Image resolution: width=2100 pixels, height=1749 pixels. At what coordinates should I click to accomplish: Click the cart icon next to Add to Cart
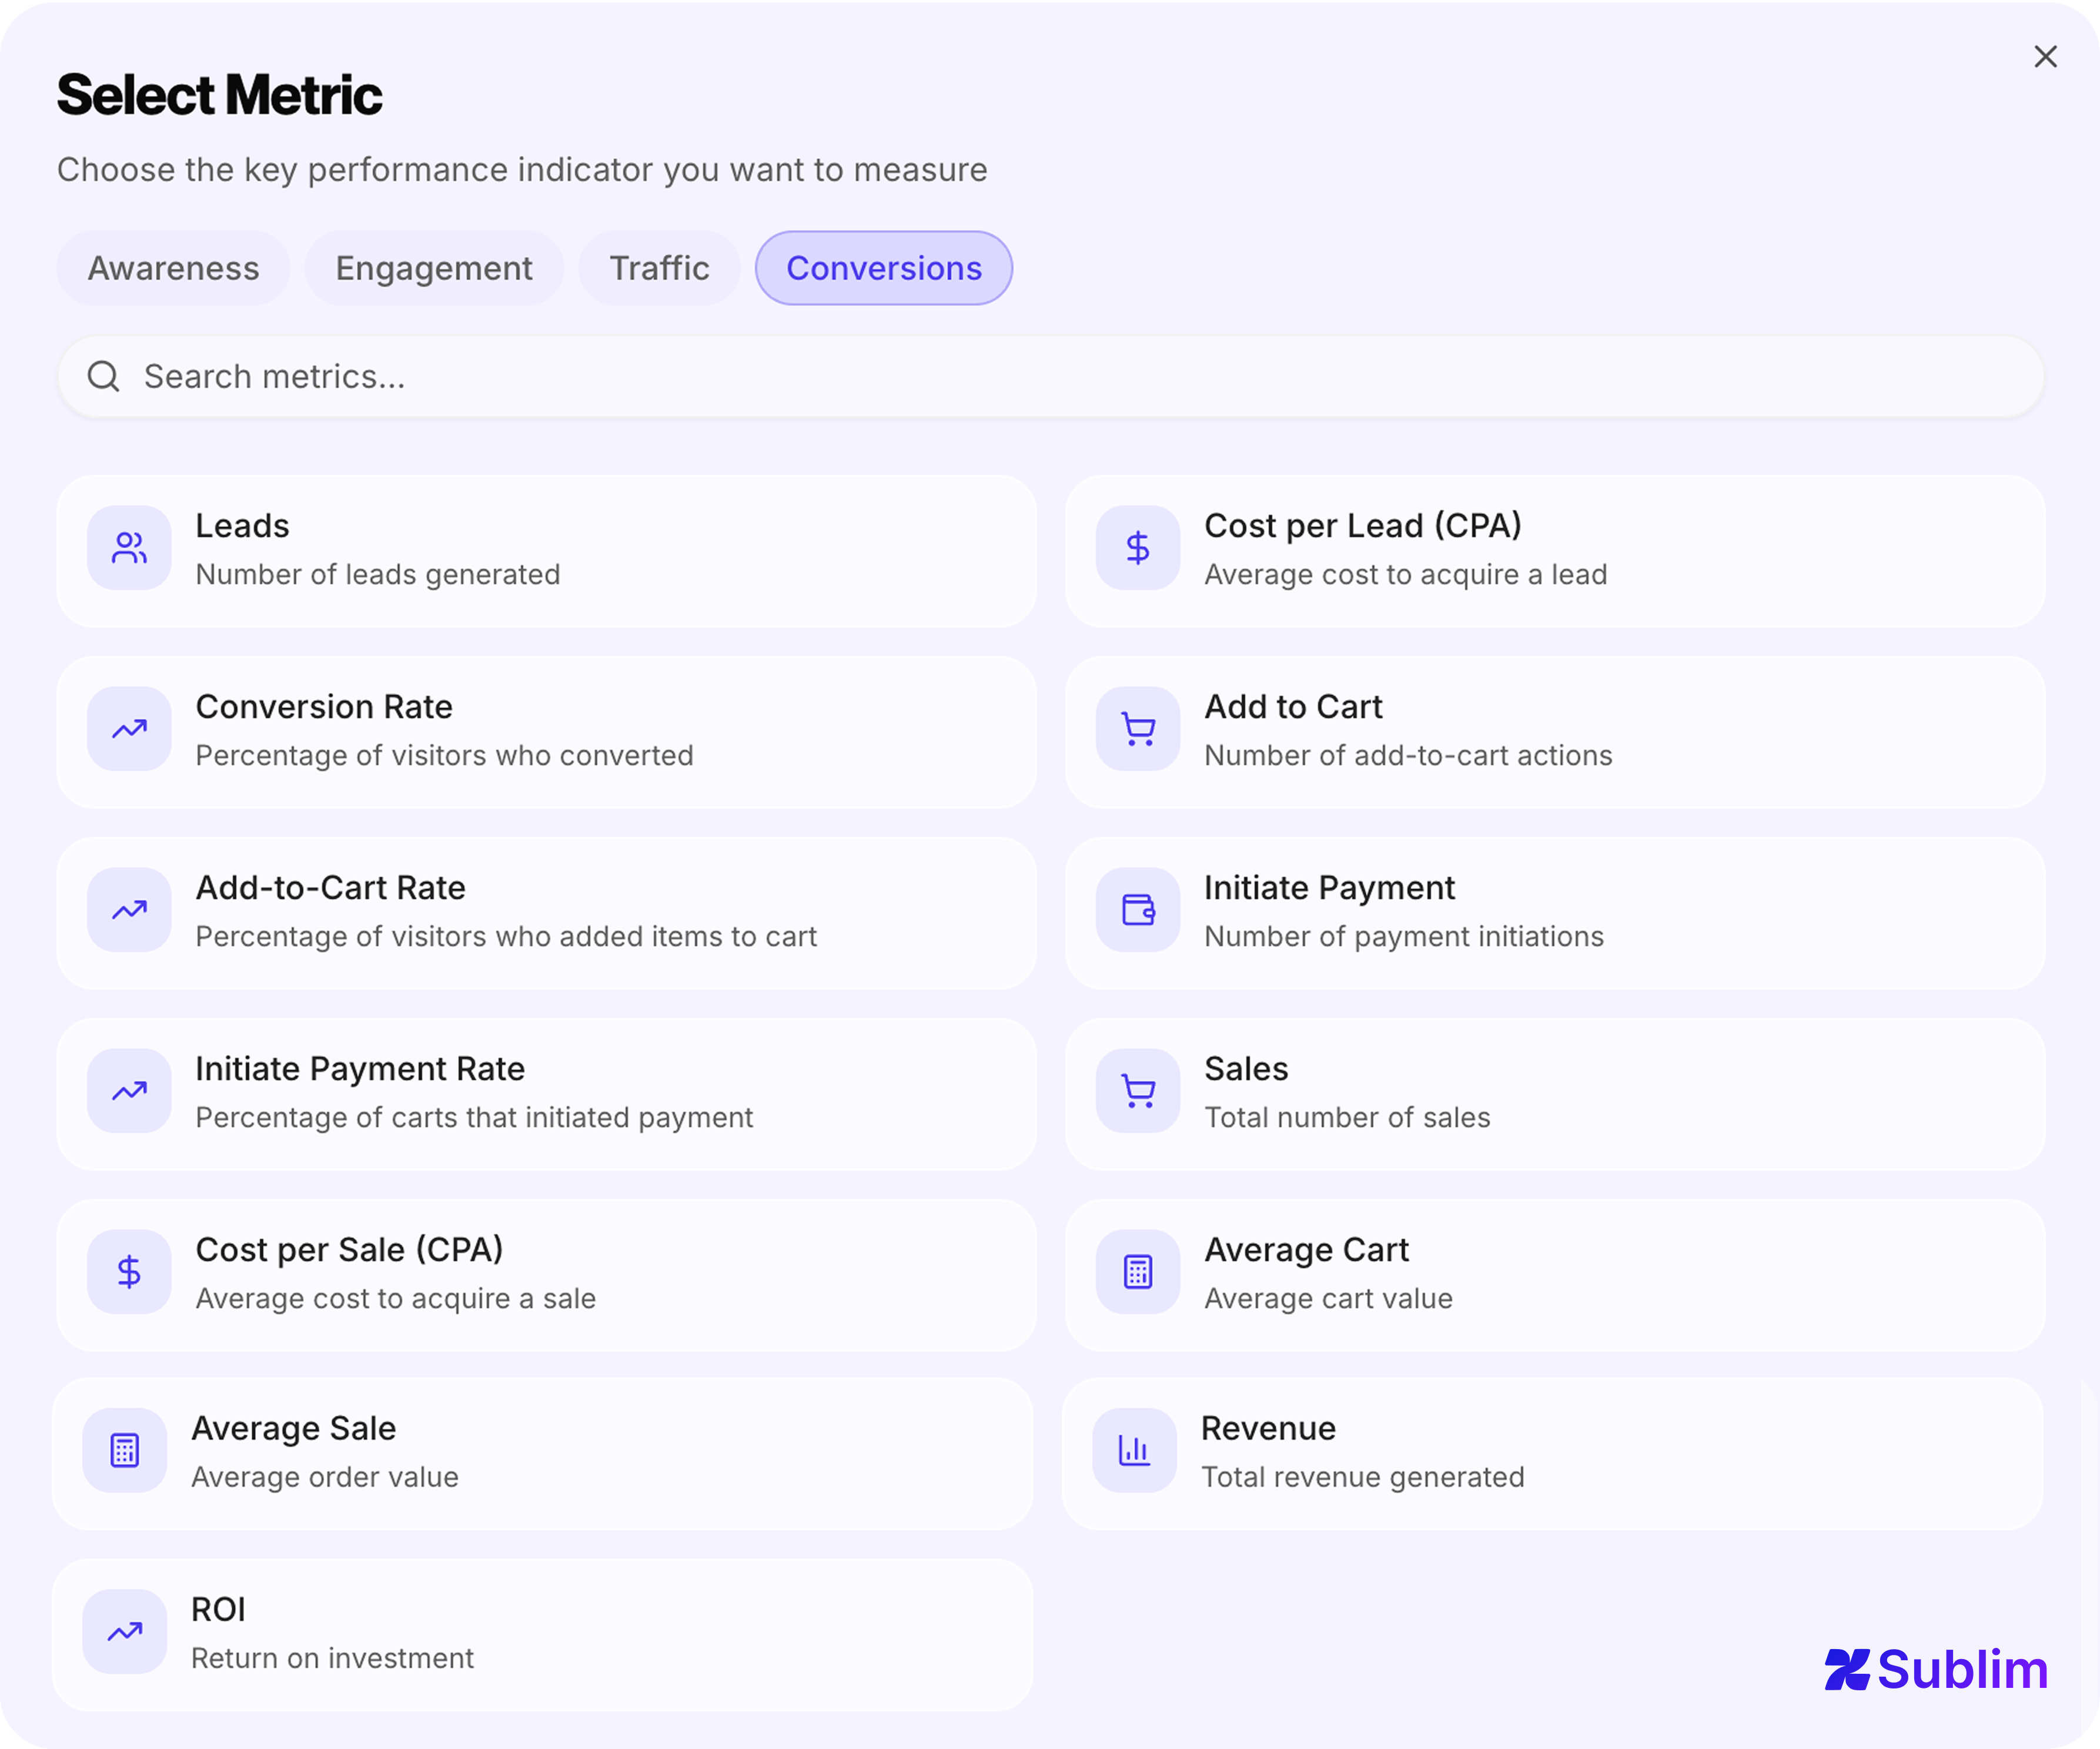[x=1138, y=729]
